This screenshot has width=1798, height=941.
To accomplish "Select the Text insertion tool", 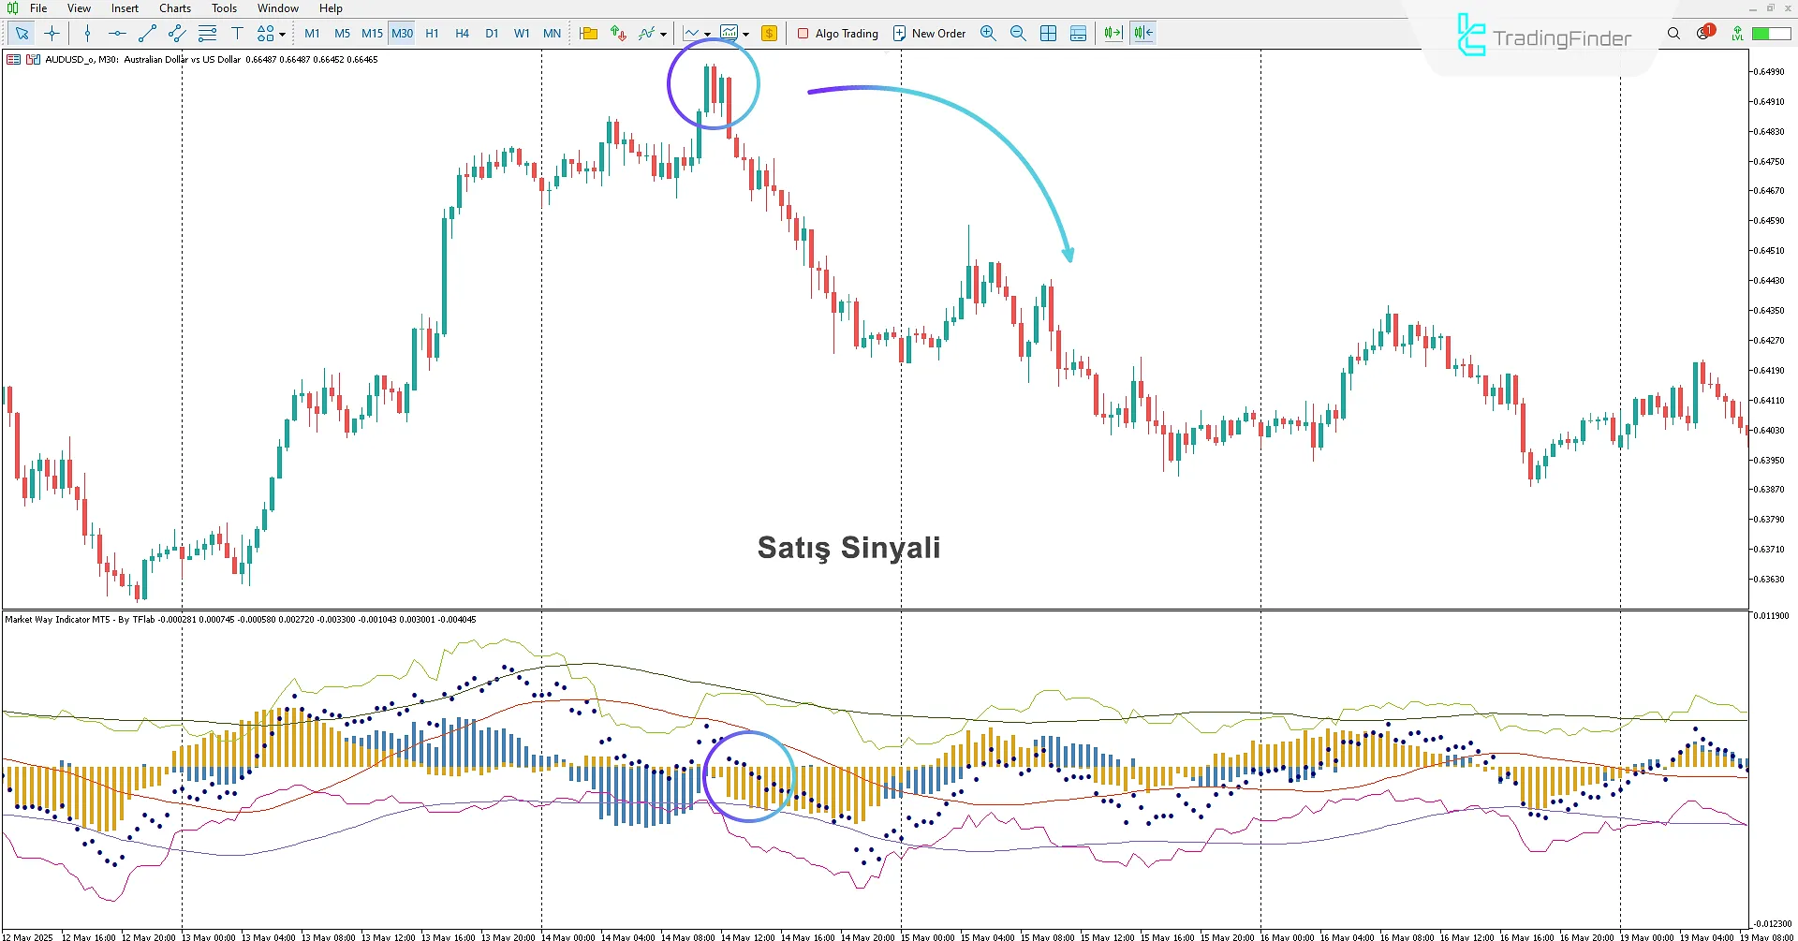I will (x=237, y=33).
